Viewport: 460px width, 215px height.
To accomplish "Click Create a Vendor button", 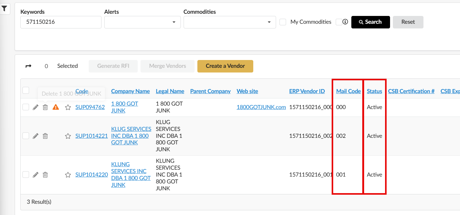I will click(225, 66).
